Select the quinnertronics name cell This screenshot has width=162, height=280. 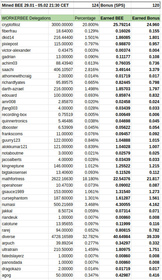[x=25, y=121]
